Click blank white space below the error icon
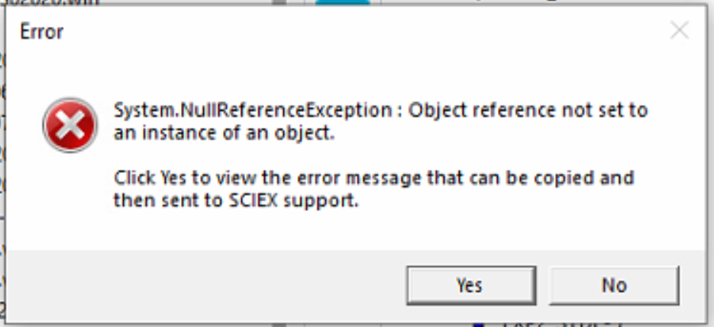 tap(70, 198)
